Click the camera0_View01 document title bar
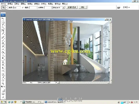 pos(64,19)
